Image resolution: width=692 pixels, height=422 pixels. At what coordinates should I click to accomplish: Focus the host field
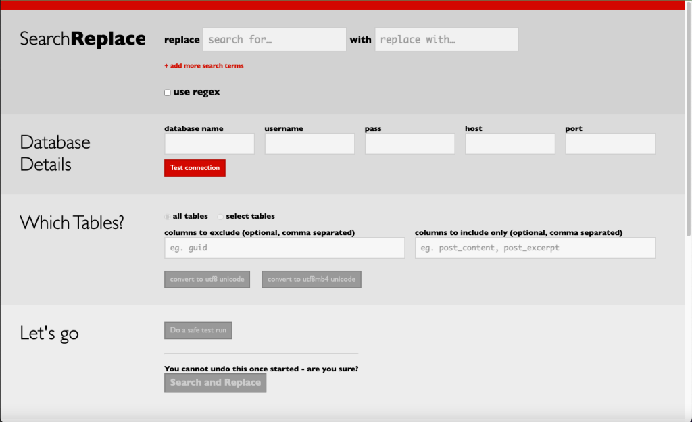click(510, 144)
